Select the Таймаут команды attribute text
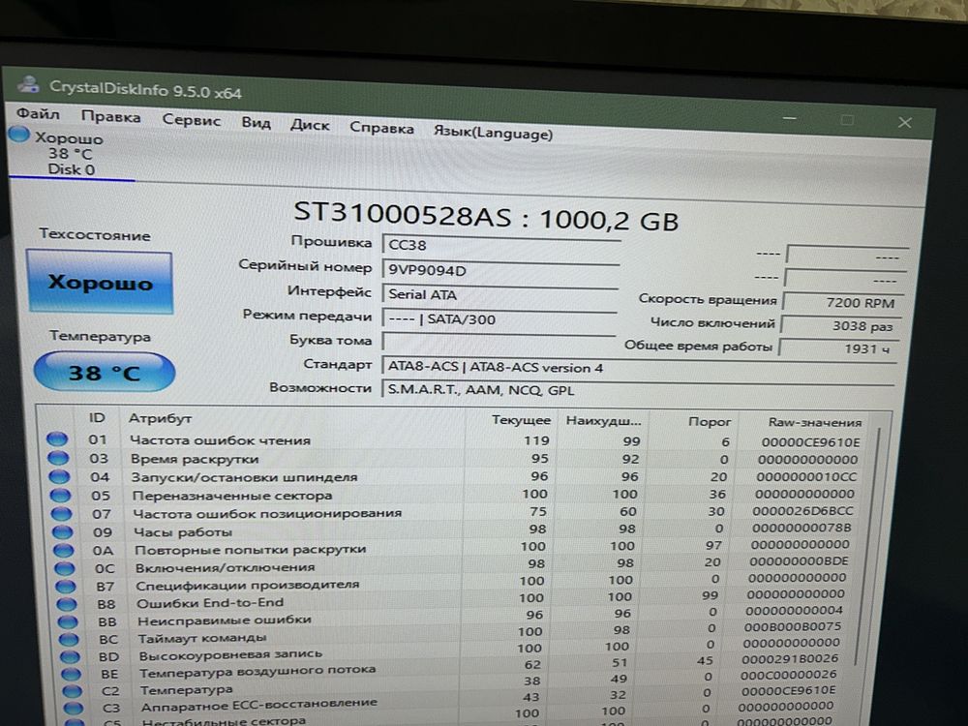The width and height of the screenshot is (968, 726). (202, 638)
